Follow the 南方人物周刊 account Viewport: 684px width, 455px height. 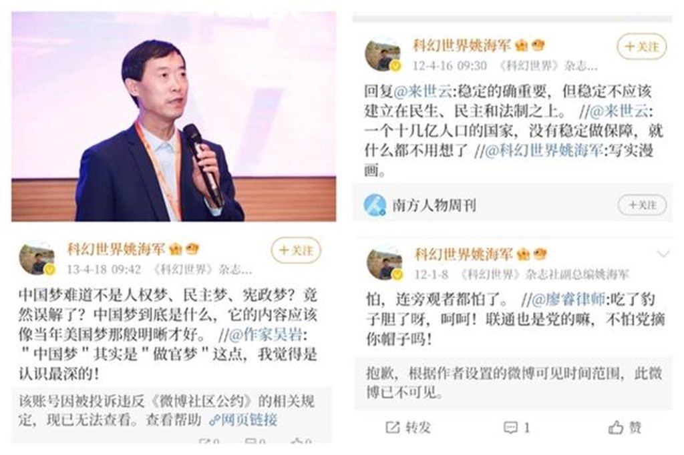point(642,205)
